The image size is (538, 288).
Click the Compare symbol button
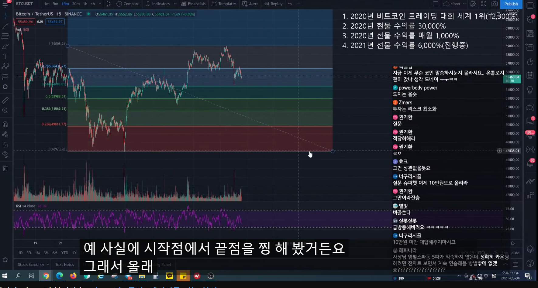coord(128,4)
